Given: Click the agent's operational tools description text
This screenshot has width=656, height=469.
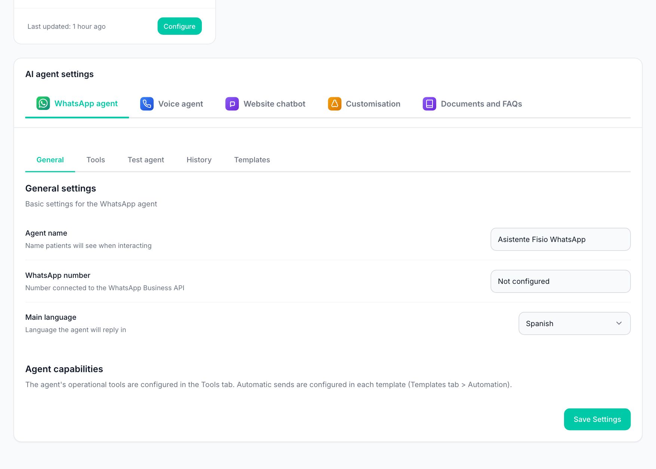Looking at the screenshot, I should (x=269, y=384).
